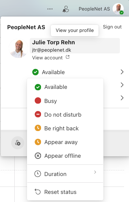Viewport: 129px width, 202px height.
Task: Click the Appear away orange clock icon
Action: click(38, 142)
